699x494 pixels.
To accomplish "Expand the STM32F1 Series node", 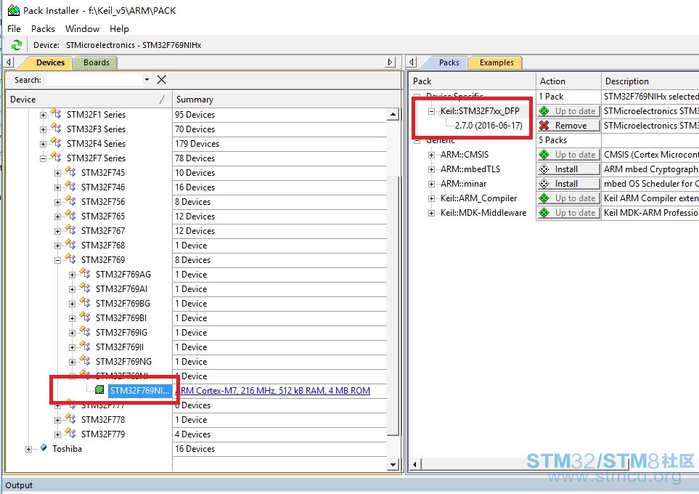I will point(44,115).
